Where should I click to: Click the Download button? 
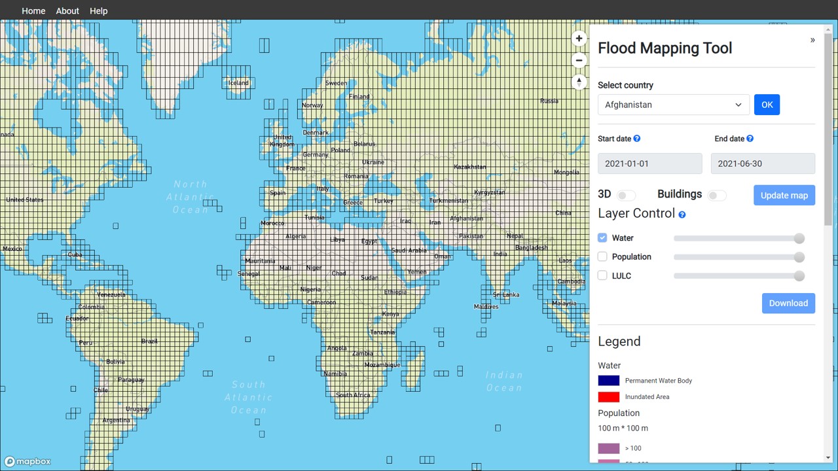(788, 303)
